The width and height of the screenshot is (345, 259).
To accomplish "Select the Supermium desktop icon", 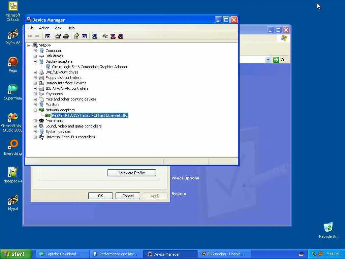I will pyautogui.click(x=13, y=92).
